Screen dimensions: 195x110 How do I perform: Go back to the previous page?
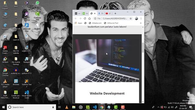coord(76,18)
